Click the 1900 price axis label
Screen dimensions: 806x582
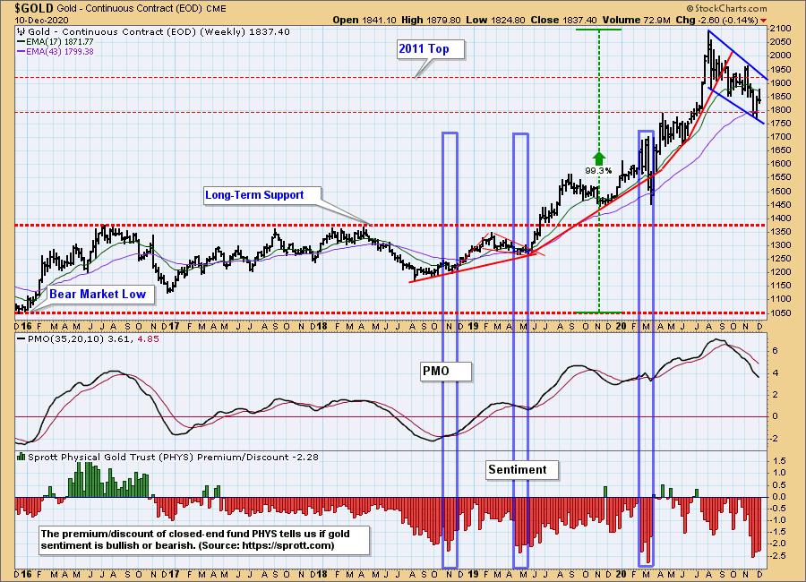(780, 82)
